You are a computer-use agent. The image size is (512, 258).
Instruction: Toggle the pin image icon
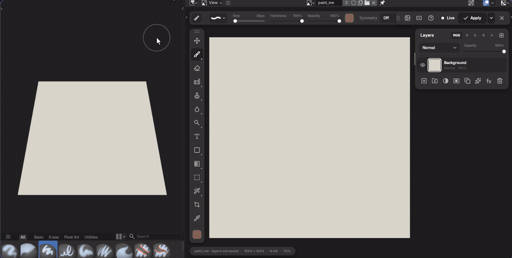pyautogui.click(x=382, y=3)
